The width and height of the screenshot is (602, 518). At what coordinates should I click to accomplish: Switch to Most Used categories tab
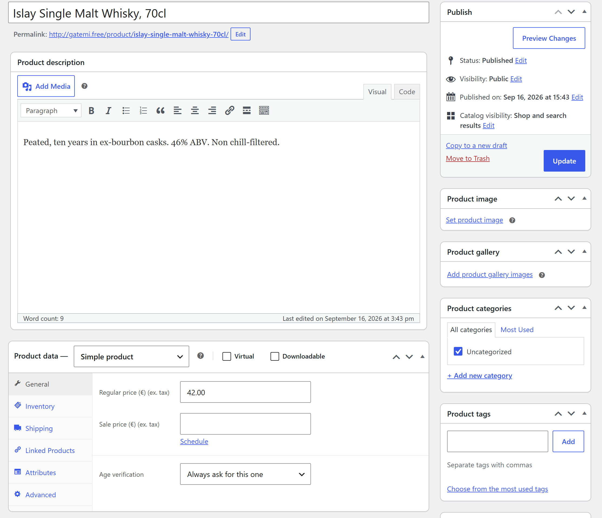[517, 330]
